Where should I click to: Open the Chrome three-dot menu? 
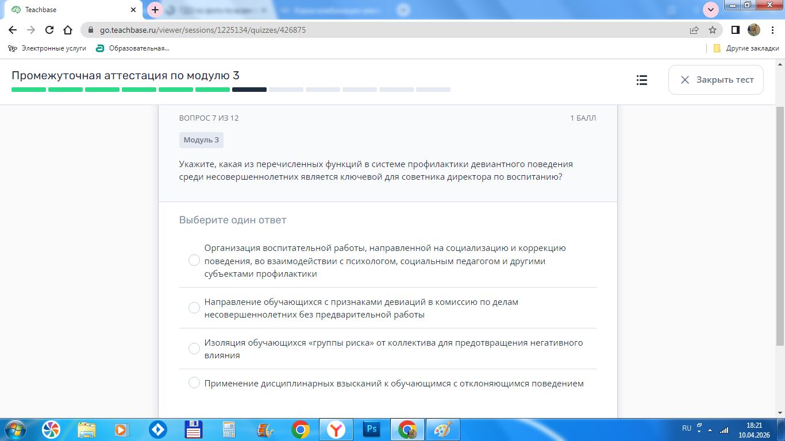[x=772, y=30]
